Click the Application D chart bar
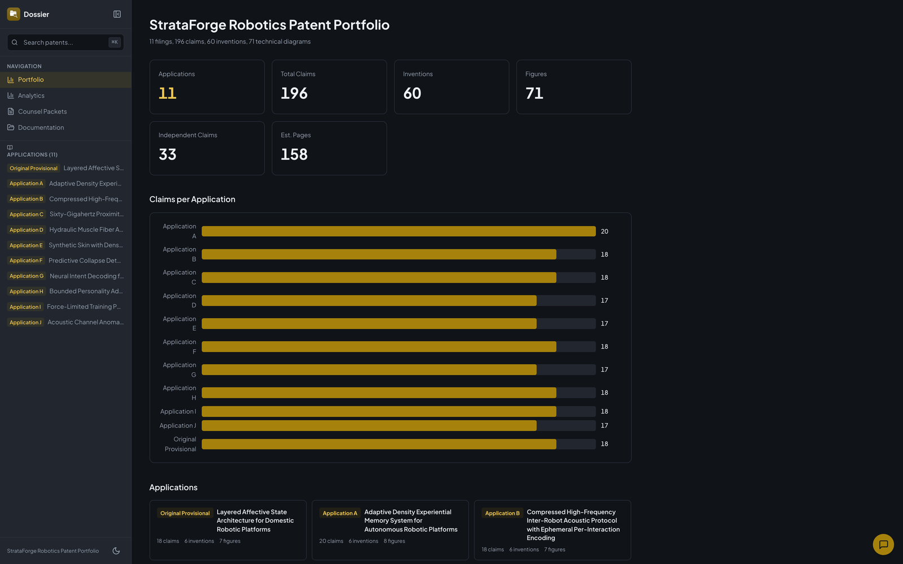Screen dimensions: 903x564 point(369,301)
